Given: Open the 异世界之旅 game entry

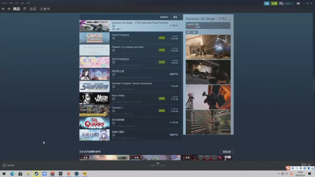Looking at the screenshot, I should click(x=131, y=74).
